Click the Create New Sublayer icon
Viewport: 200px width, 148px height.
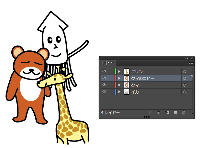click(167, 112)
